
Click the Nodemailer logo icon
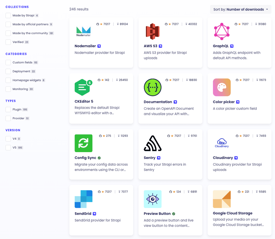(84, 31)
